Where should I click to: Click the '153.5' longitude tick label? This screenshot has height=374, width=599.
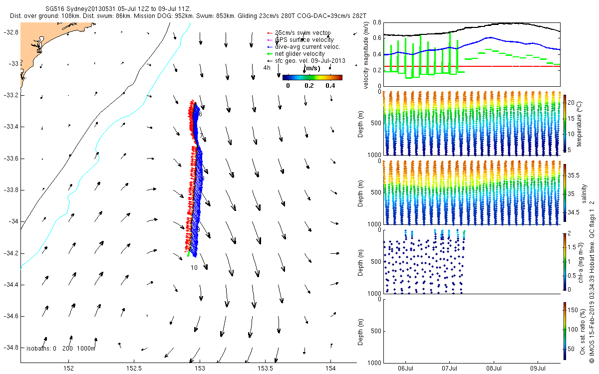pos(265,369)
